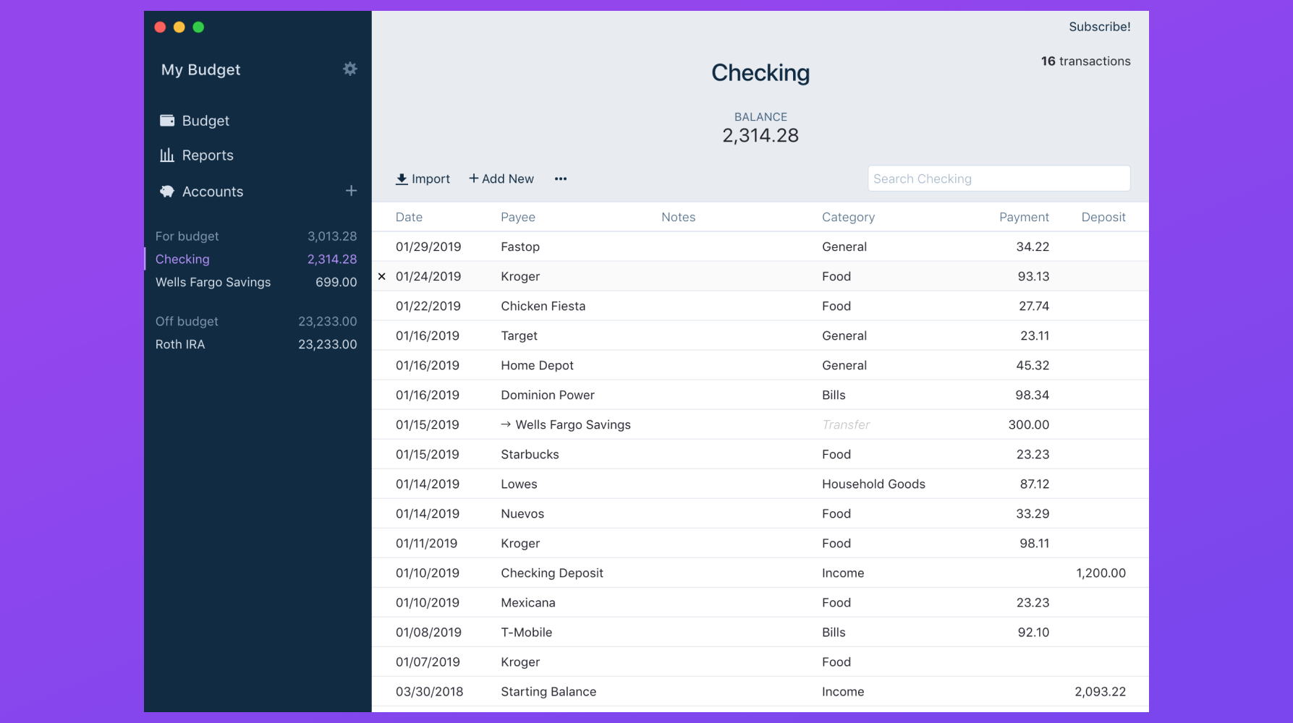Click the date 01/07/2019
This screenshot has height=723, width=1293.
(x=428, y=662)
